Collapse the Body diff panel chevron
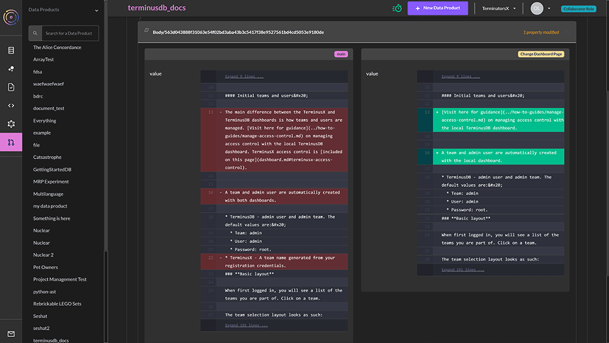 [566, 32]
